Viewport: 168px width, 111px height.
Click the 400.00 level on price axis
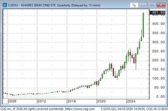coord(158,24)
